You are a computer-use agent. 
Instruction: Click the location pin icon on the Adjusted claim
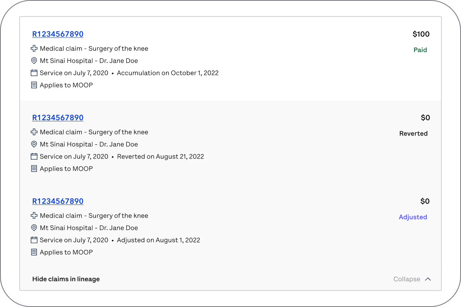point(34,228)
